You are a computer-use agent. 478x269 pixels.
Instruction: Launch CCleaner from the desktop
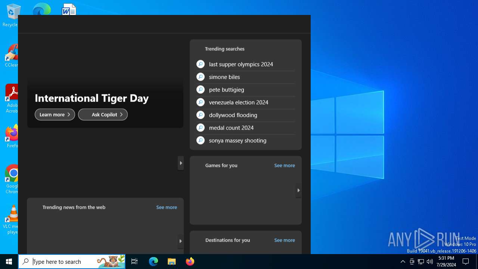(x=11, y=56)
